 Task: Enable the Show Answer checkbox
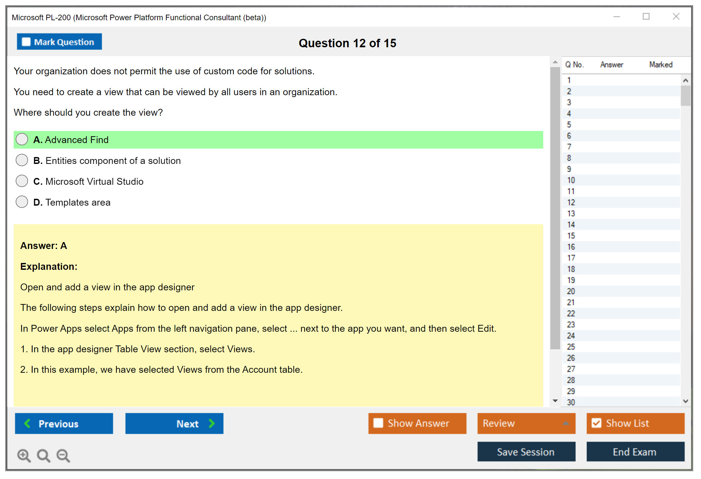tap(378, 423)
